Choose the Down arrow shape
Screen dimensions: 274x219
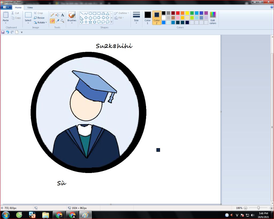82,22
